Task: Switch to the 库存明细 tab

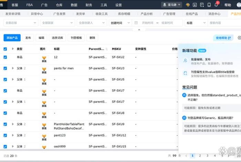Action: point(124,14)
